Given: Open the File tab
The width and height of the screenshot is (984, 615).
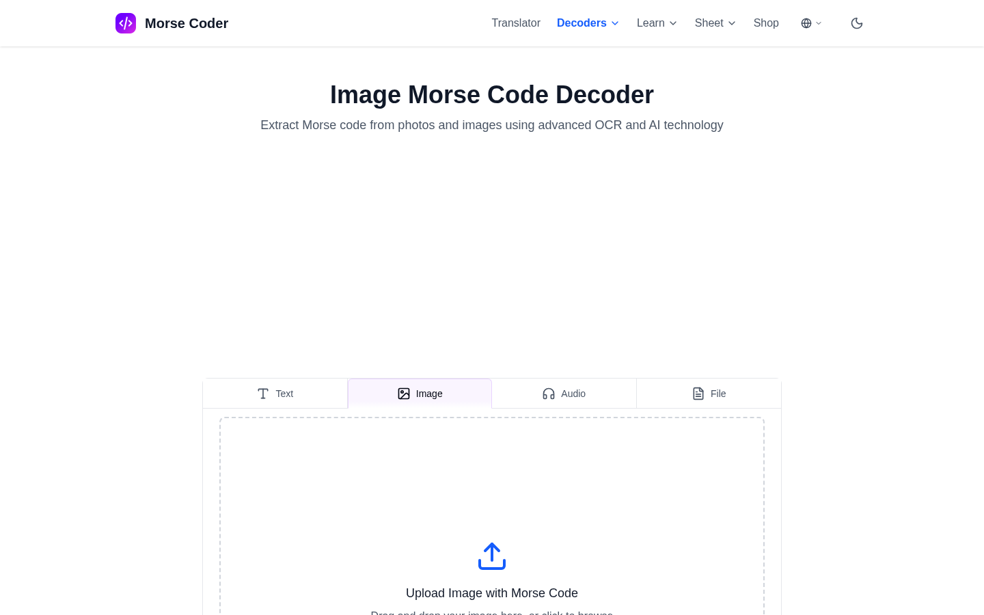Looking at the screenshot, I should pyautogui.click(x=709, y=394).
